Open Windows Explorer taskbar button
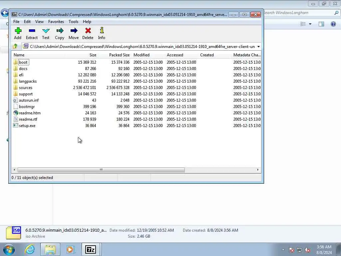Viewport: 341px width, 256px height. [50, 249]
